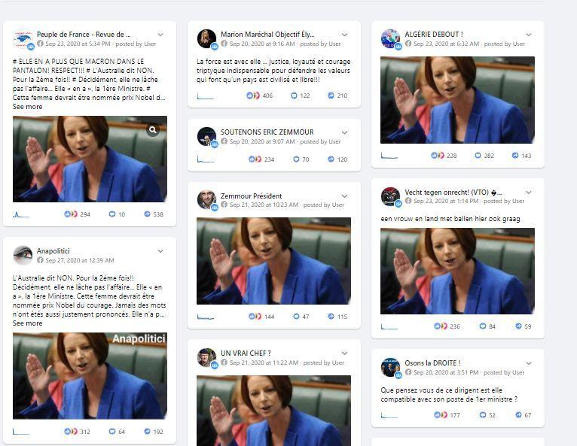
Task: Open the Marion Maréchal Objectif page avatar
Action: [x=206, y=39]
